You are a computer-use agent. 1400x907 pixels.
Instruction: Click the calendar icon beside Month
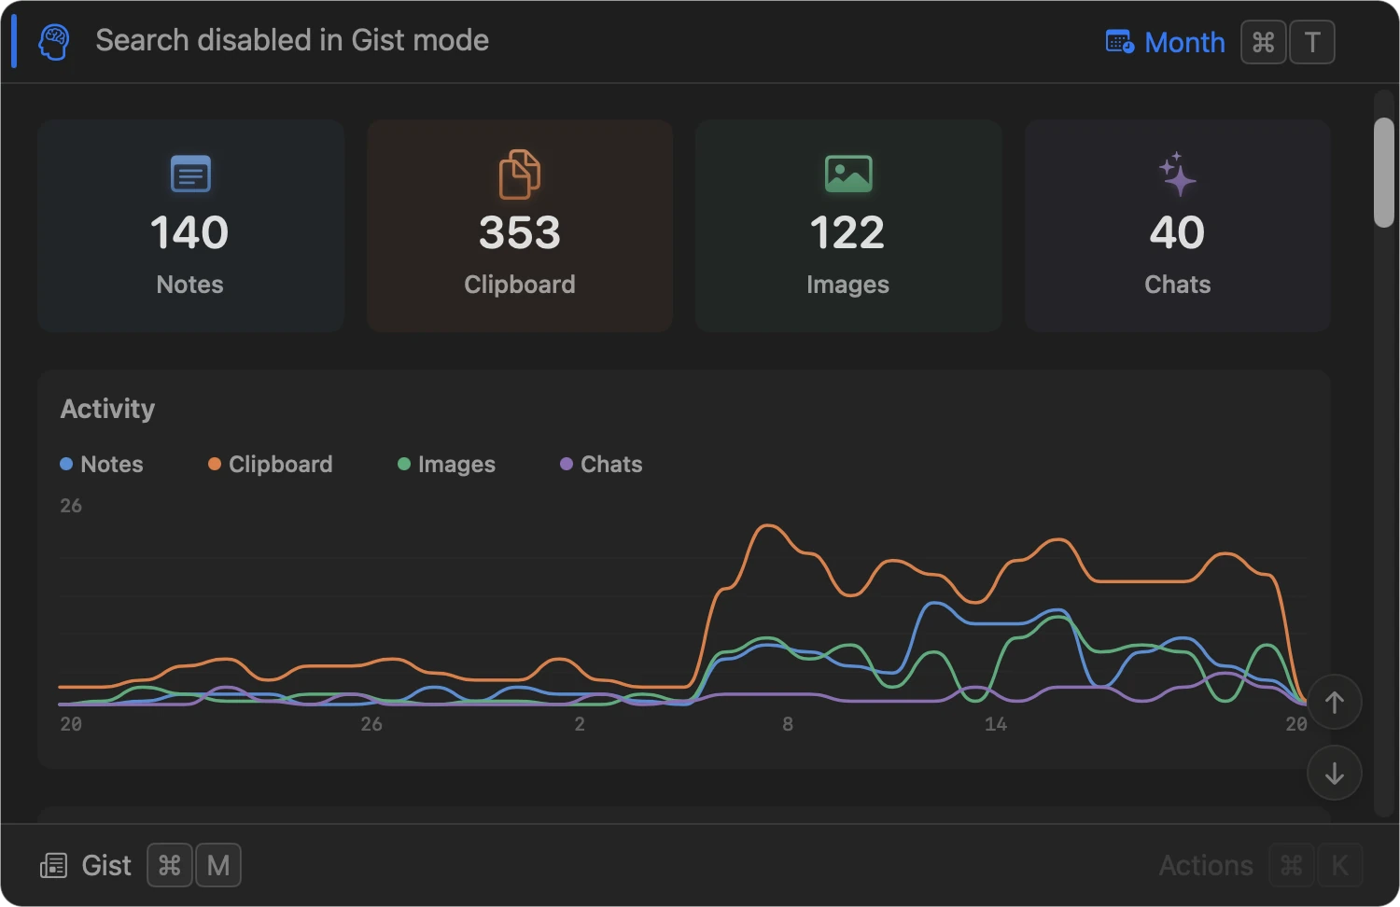coord(1120,42)
